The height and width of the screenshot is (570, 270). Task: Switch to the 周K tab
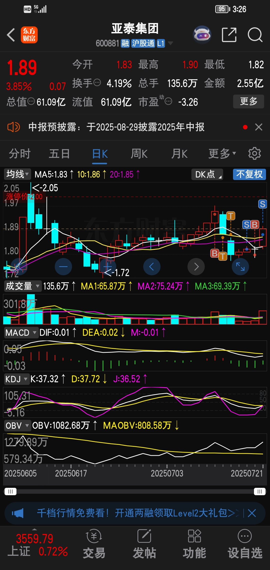click(x=139, y=153)
